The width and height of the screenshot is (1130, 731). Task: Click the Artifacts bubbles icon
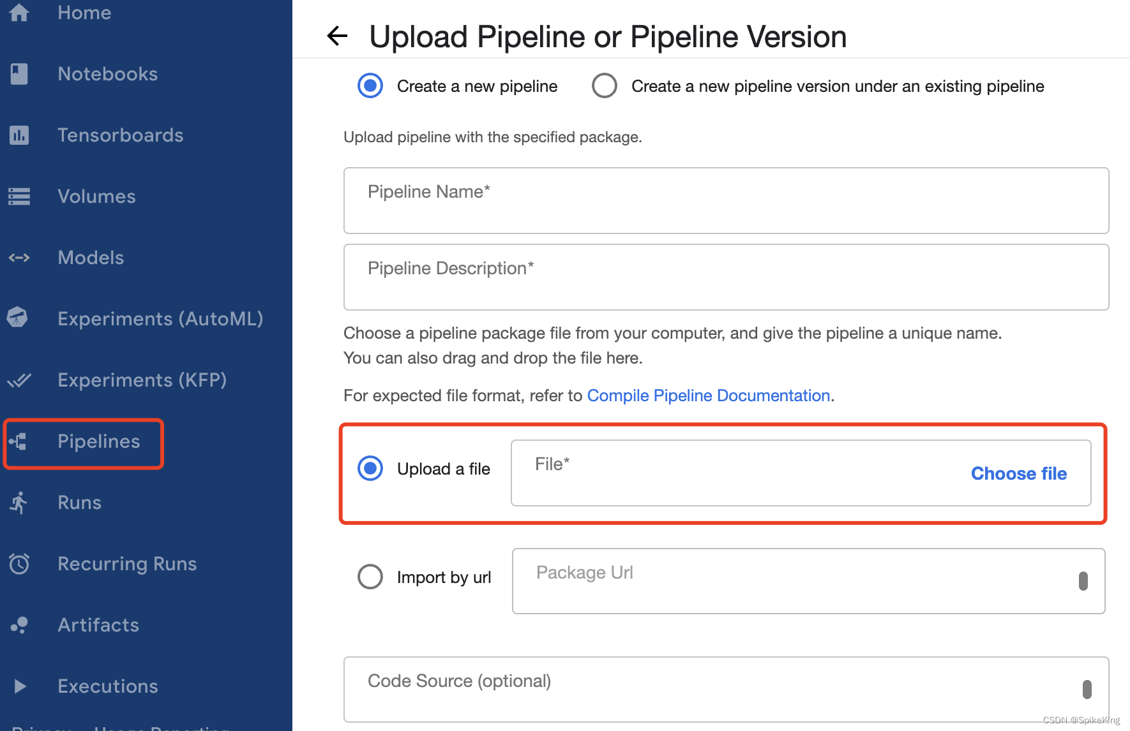pyautogui.click(x=19, y=624)
